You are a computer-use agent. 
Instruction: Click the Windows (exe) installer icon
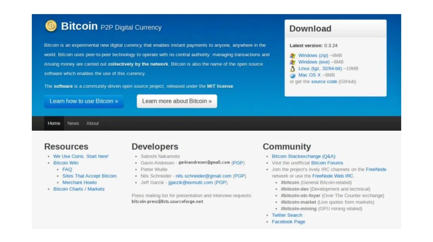pyautogui.click(x=293, y=62)
